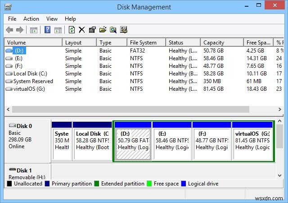Click right arrow of horizontal scrollbar
Screen dimensions: 288x203
point(279,110)
